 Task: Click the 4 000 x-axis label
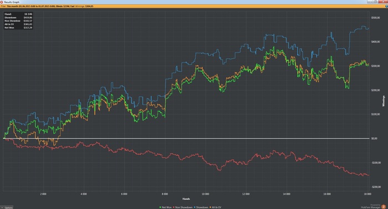(x=84, y=194)
